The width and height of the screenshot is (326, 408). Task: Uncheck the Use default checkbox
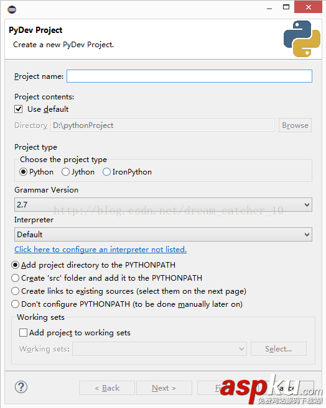coord(18,109)
